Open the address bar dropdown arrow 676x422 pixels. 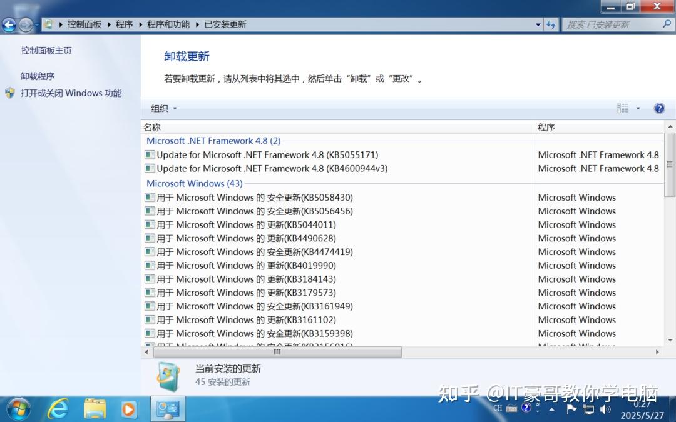(x=537, y=24)
